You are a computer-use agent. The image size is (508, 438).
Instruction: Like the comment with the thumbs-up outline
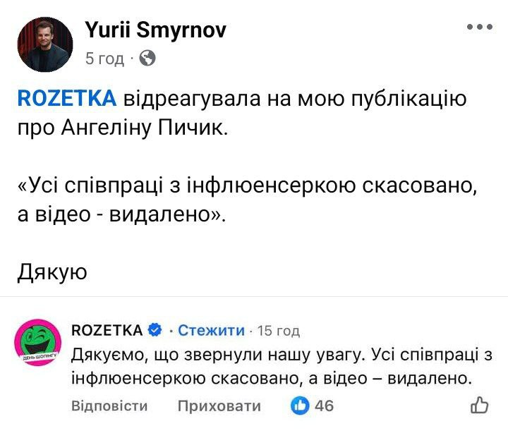(479, 405)
